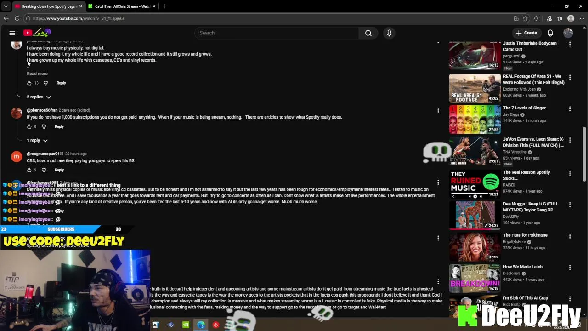Open @magnumopus9411 channel name link
The height and width of the screenshot is (331, 588).
click(x=45, y=154)
